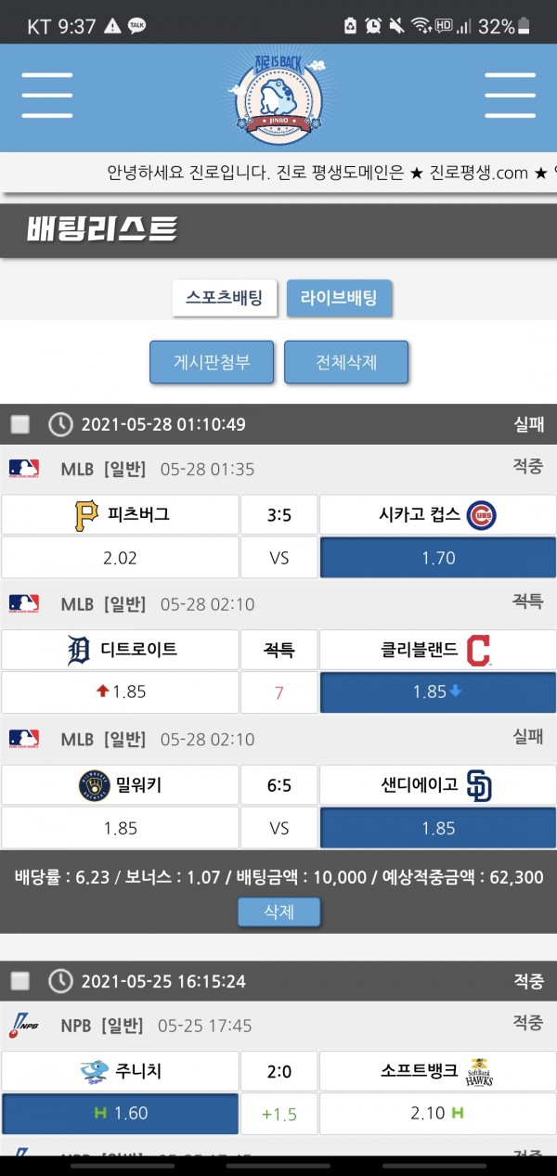Open the right hamburger menu
Screen dimensions: 557x1176
tap(510, 96)
